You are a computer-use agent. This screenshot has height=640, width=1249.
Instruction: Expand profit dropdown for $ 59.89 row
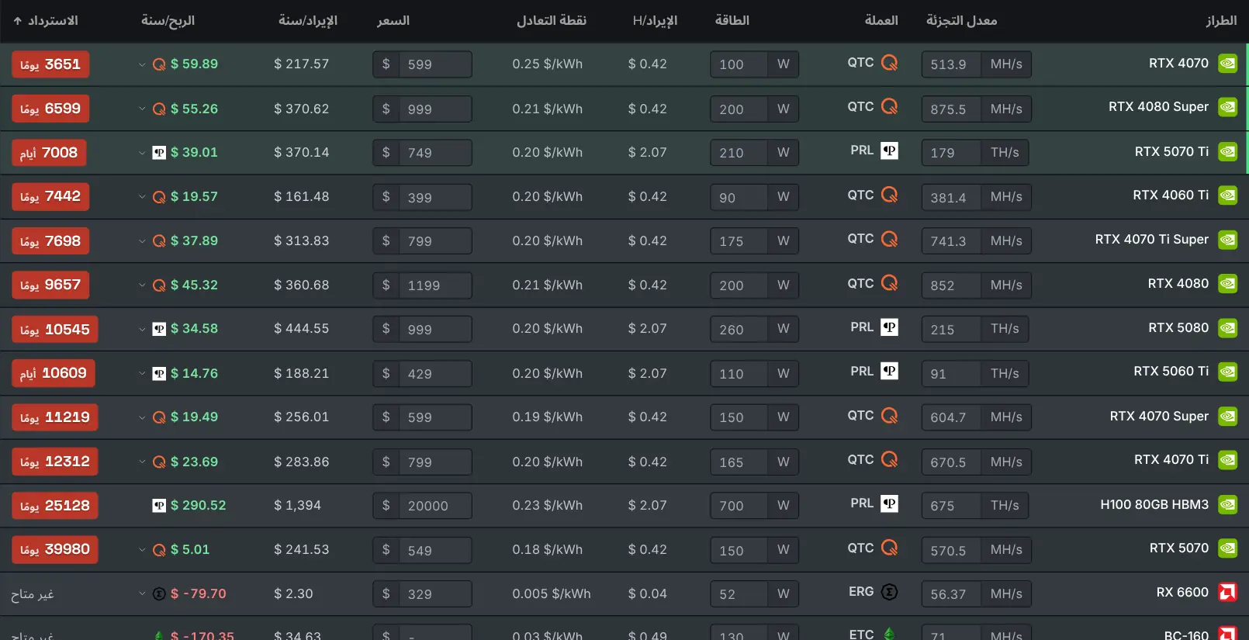(x=142, y=64)
